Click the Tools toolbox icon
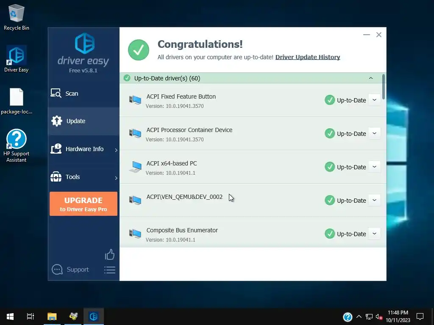 pyautogui.click(x=56, y=177)
